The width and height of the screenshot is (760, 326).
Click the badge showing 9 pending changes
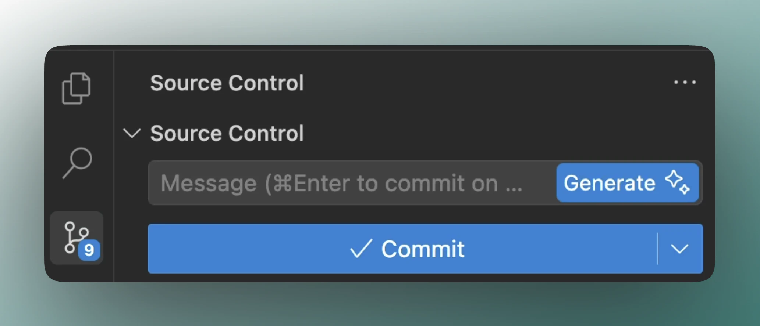(89, 250)
